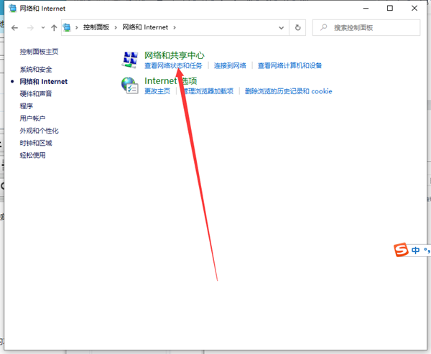This screenshot has width=431, height=354.
Task: Select 系统和安全 in the sidebar
Action: pyautogui.click(x=36, y=69)
